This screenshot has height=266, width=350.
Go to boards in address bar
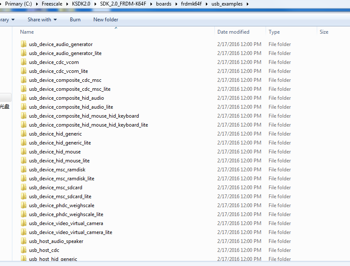[x=164, y=4]
